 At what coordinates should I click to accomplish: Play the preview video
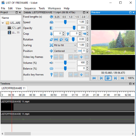click(108, 78)
